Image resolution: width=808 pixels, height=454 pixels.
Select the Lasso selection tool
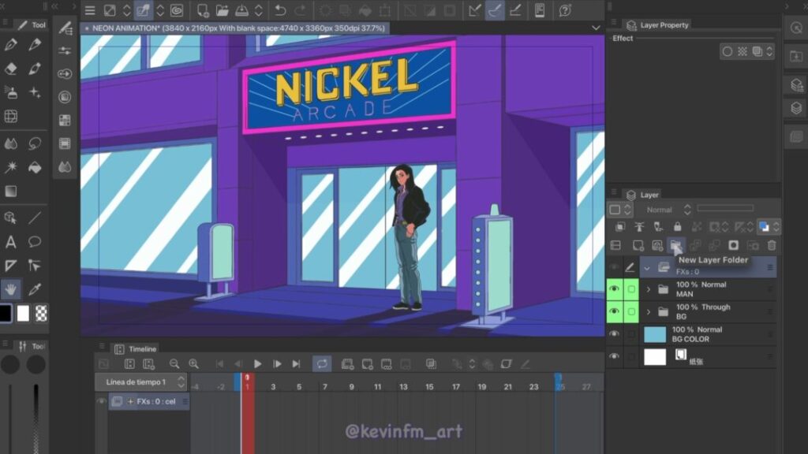(35, 143)
